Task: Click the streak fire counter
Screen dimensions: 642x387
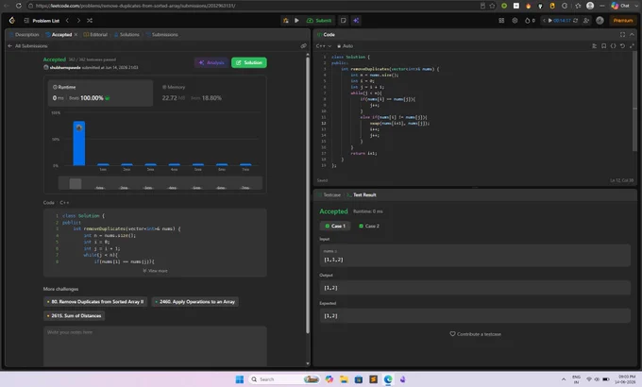Action: pyautogui.click(x=530, y=21)
